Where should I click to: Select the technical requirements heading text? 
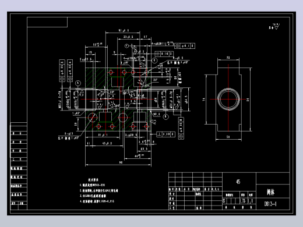(93, 180)
